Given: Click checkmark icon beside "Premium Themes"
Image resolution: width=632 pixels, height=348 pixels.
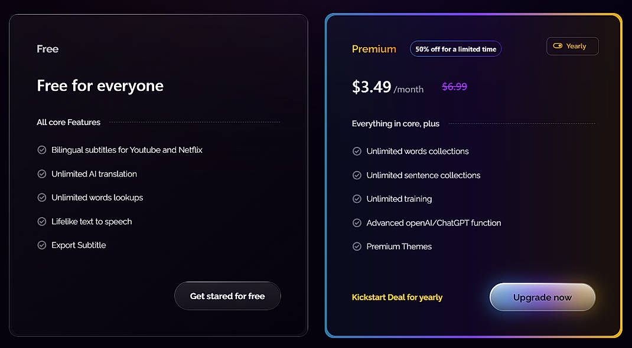Looking at the screenshot, I should coord(357,246).
